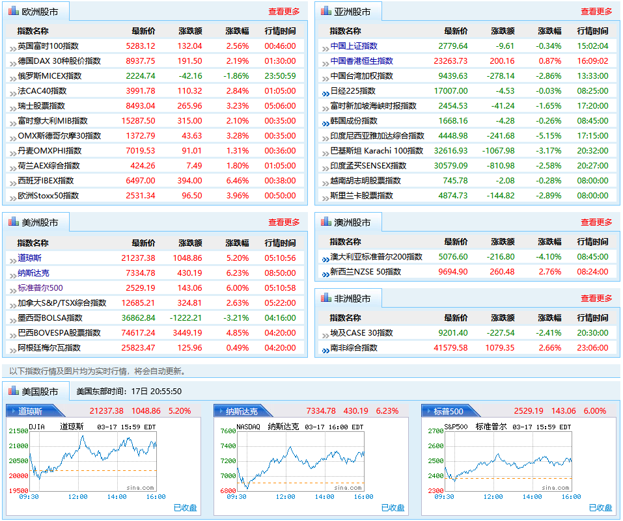The height and width of the screenshot is (521, 623).
Task: Click the bar chart icon beside 欧洲股市
Action: 14,11
